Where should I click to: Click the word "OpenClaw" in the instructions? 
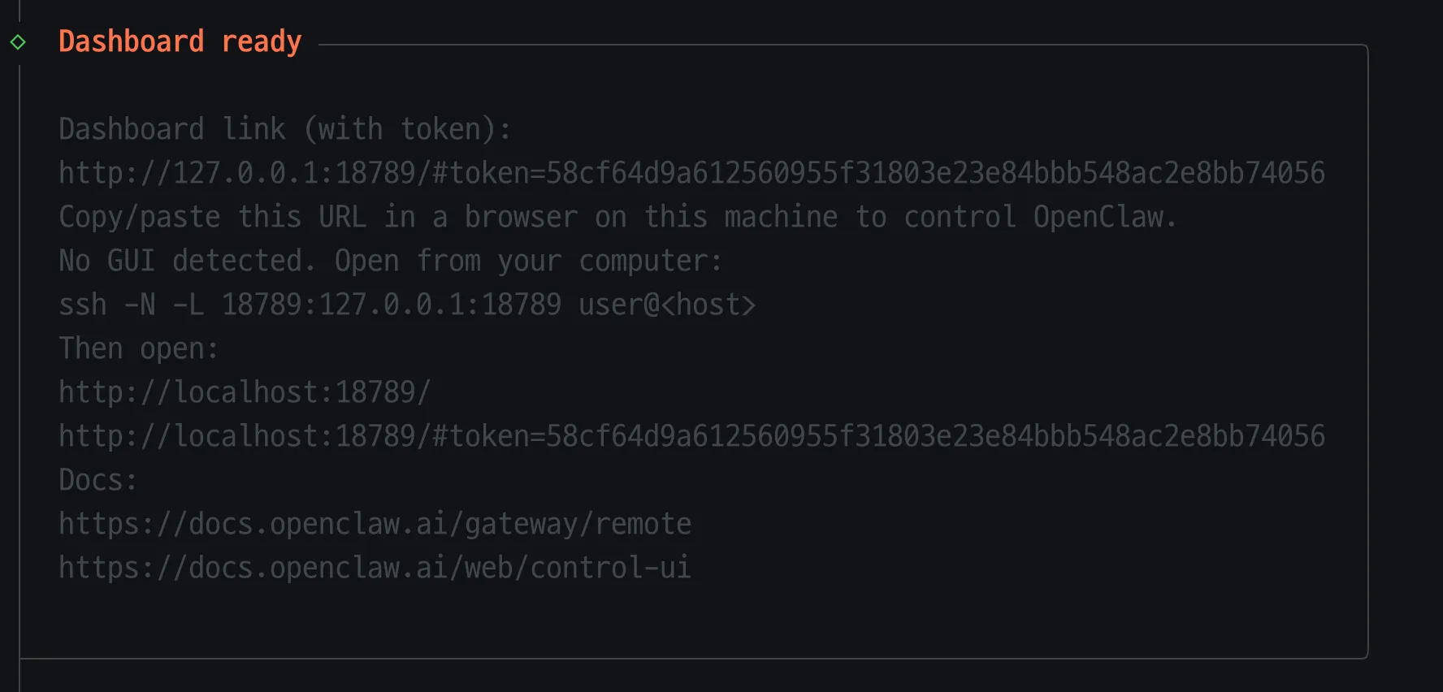[1098, 217]
